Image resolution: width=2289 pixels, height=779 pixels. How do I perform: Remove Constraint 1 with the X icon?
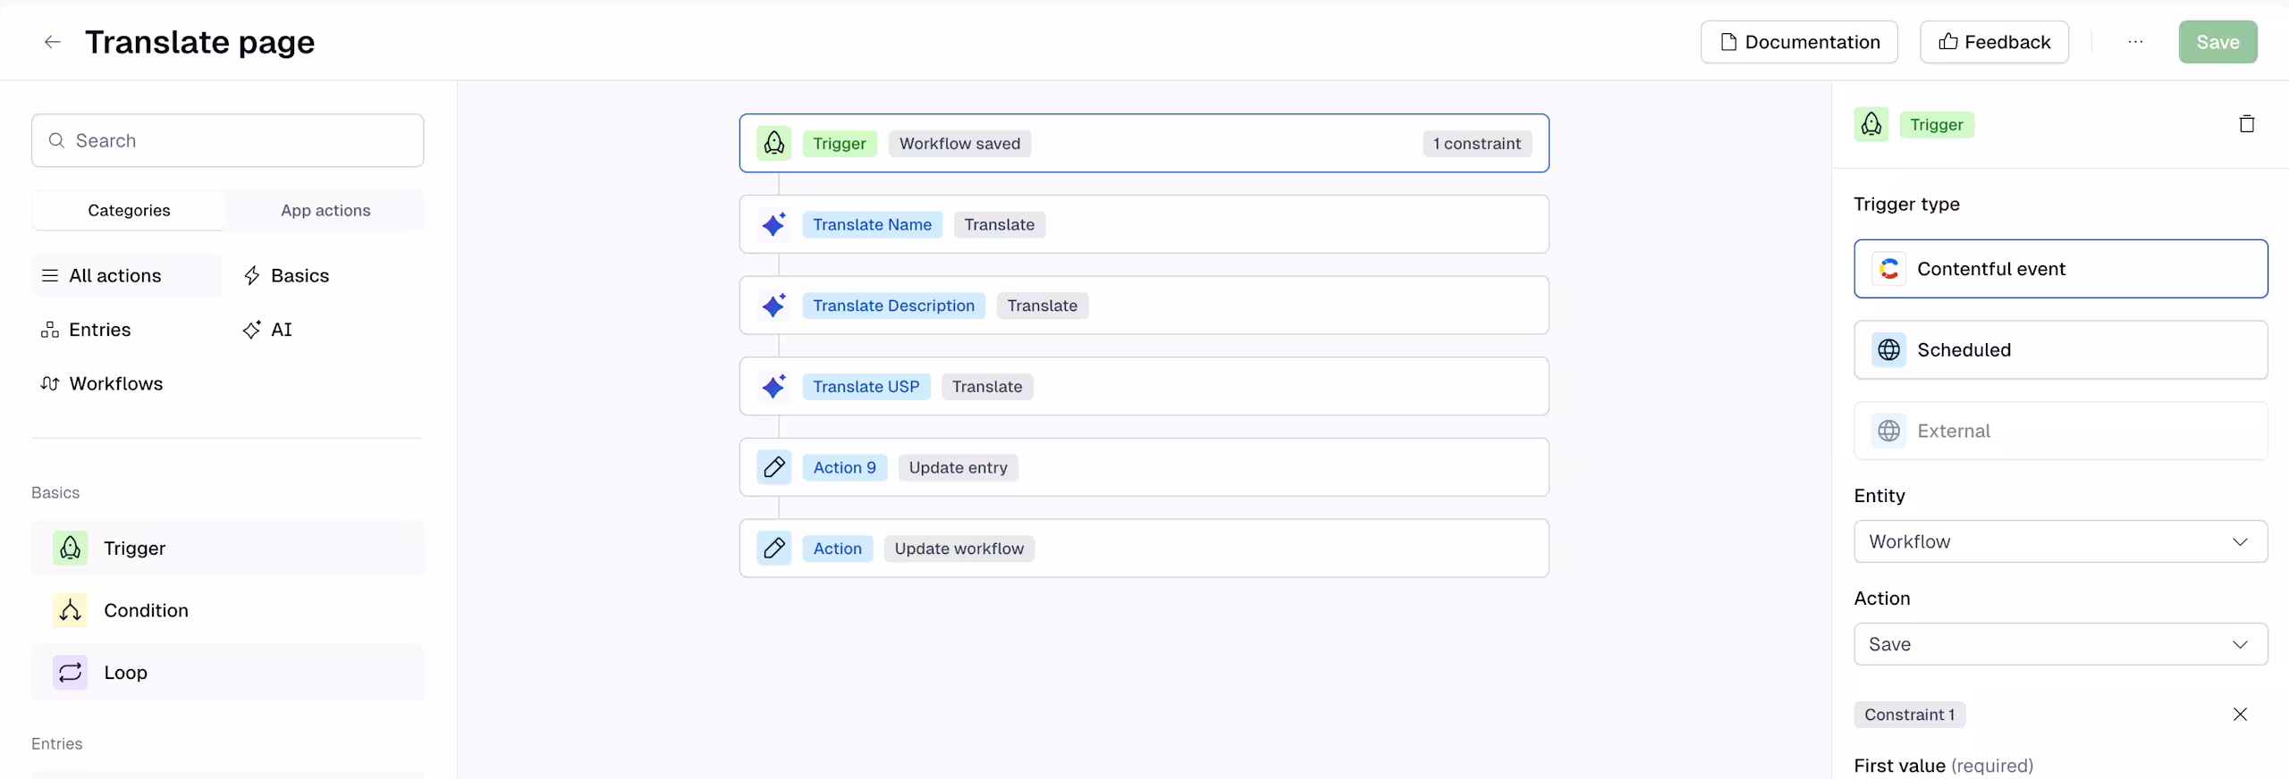tap(2240, 714)
